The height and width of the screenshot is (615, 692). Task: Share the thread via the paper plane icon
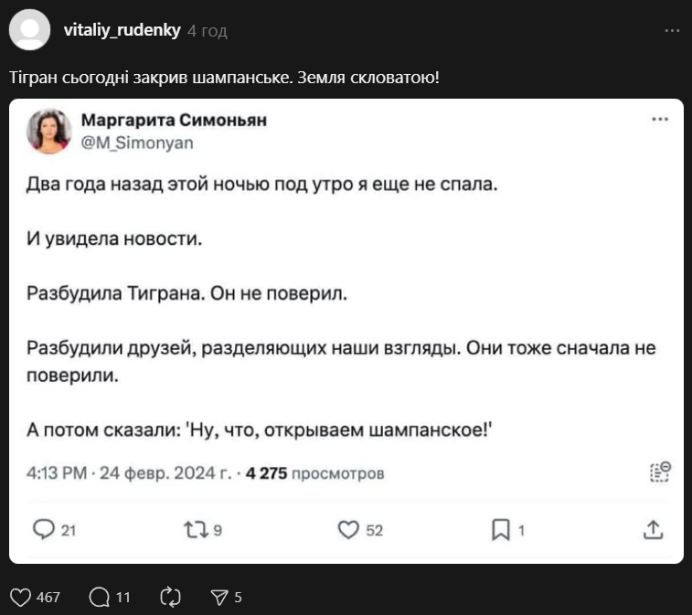[x=219, y=598]
